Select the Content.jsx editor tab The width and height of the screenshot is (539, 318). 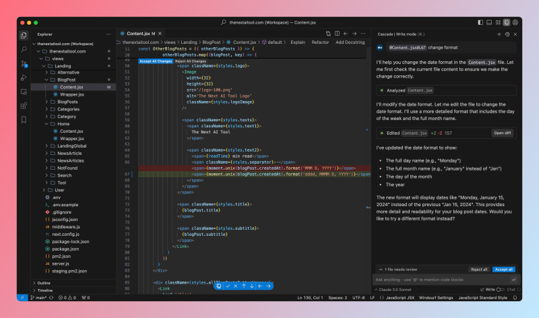coord(137,33)
